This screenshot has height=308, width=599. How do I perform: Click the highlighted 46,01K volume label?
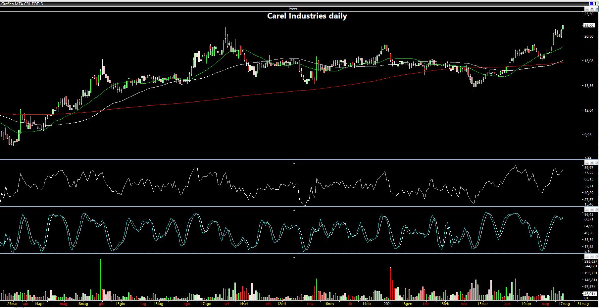590,294
